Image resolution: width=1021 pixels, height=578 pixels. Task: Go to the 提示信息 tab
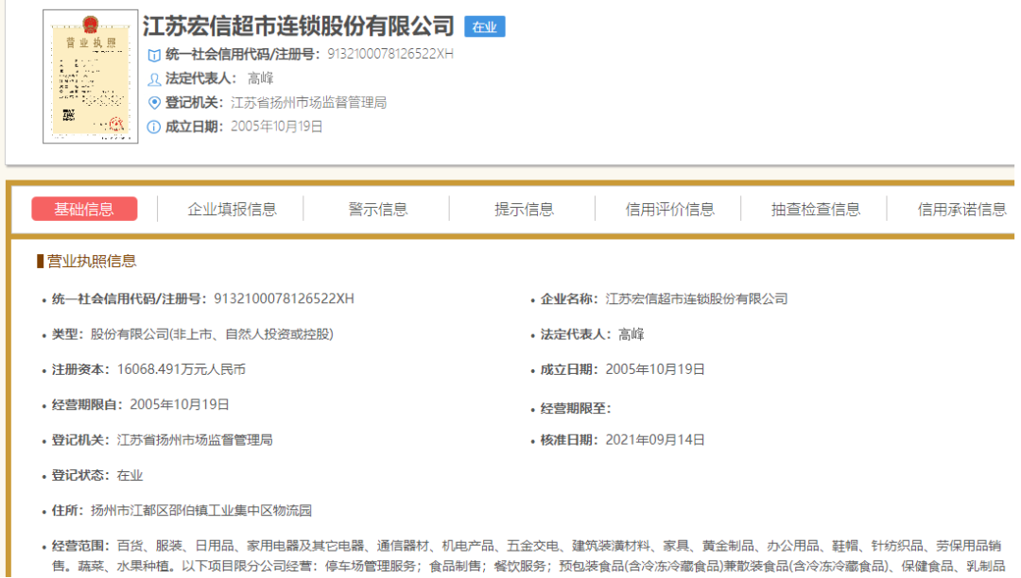(524, 209)
